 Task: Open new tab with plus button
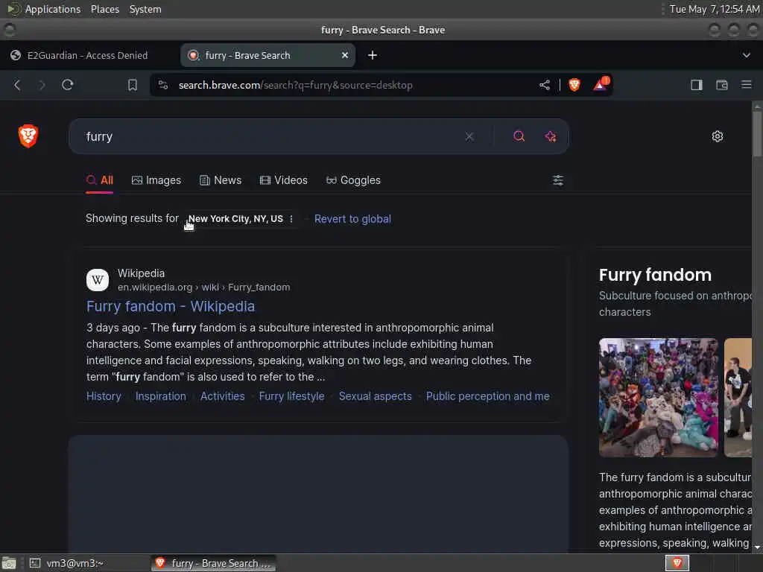373,55
